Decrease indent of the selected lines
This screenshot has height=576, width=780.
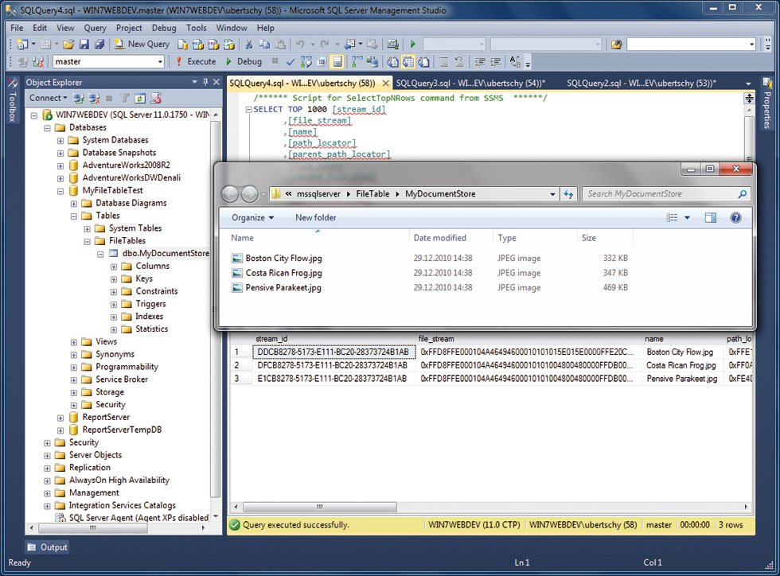pyautogui.click(x=479, y=62)
